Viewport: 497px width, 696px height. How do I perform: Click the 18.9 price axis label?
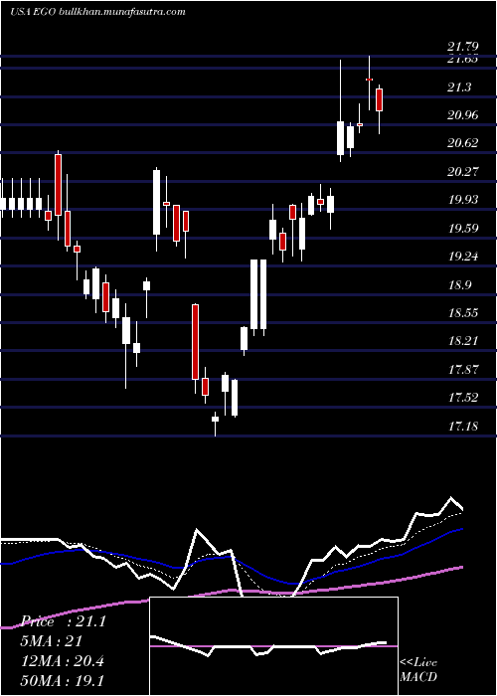[459, 285]
